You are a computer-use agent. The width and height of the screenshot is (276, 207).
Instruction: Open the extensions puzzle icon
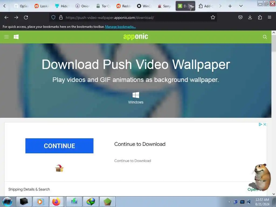(x=260, y=17)
